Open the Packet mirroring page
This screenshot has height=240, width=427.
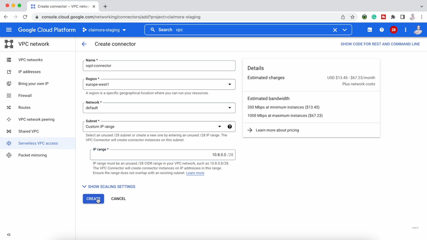point(32,155)
